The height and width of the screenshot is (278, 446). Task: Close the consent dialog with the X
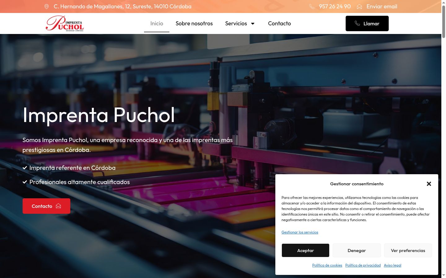pos(429,184)
